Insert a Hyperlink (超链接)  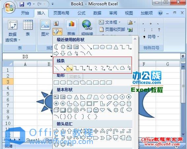click(x=87, y=28)
